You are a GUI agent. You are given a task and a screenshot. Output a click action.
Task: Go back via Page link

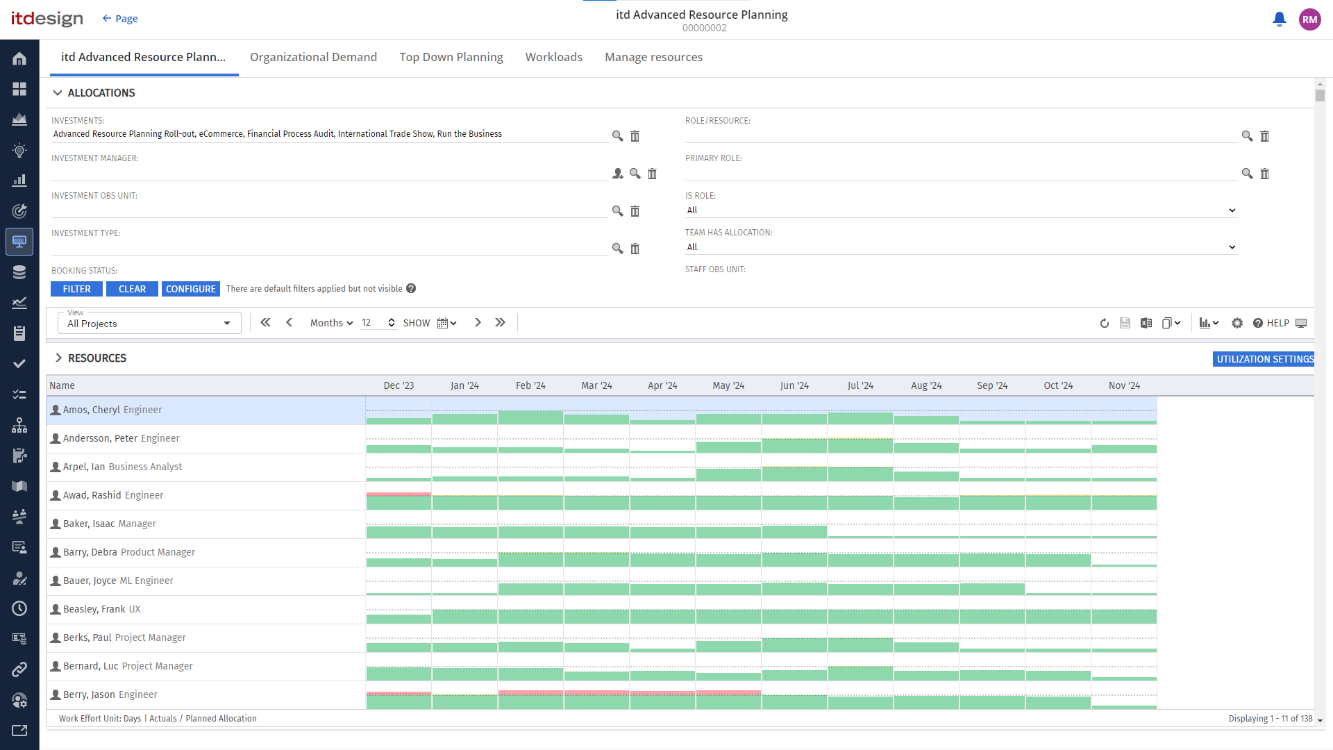[x=119, y=19]
